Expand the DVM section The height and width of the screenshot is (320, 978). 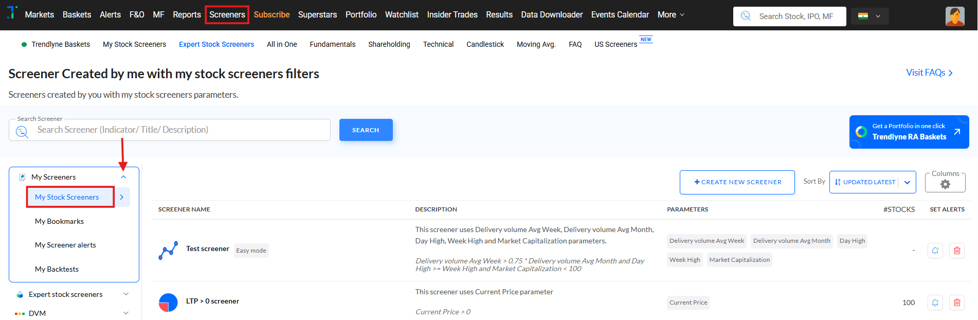tap(126, 313)
